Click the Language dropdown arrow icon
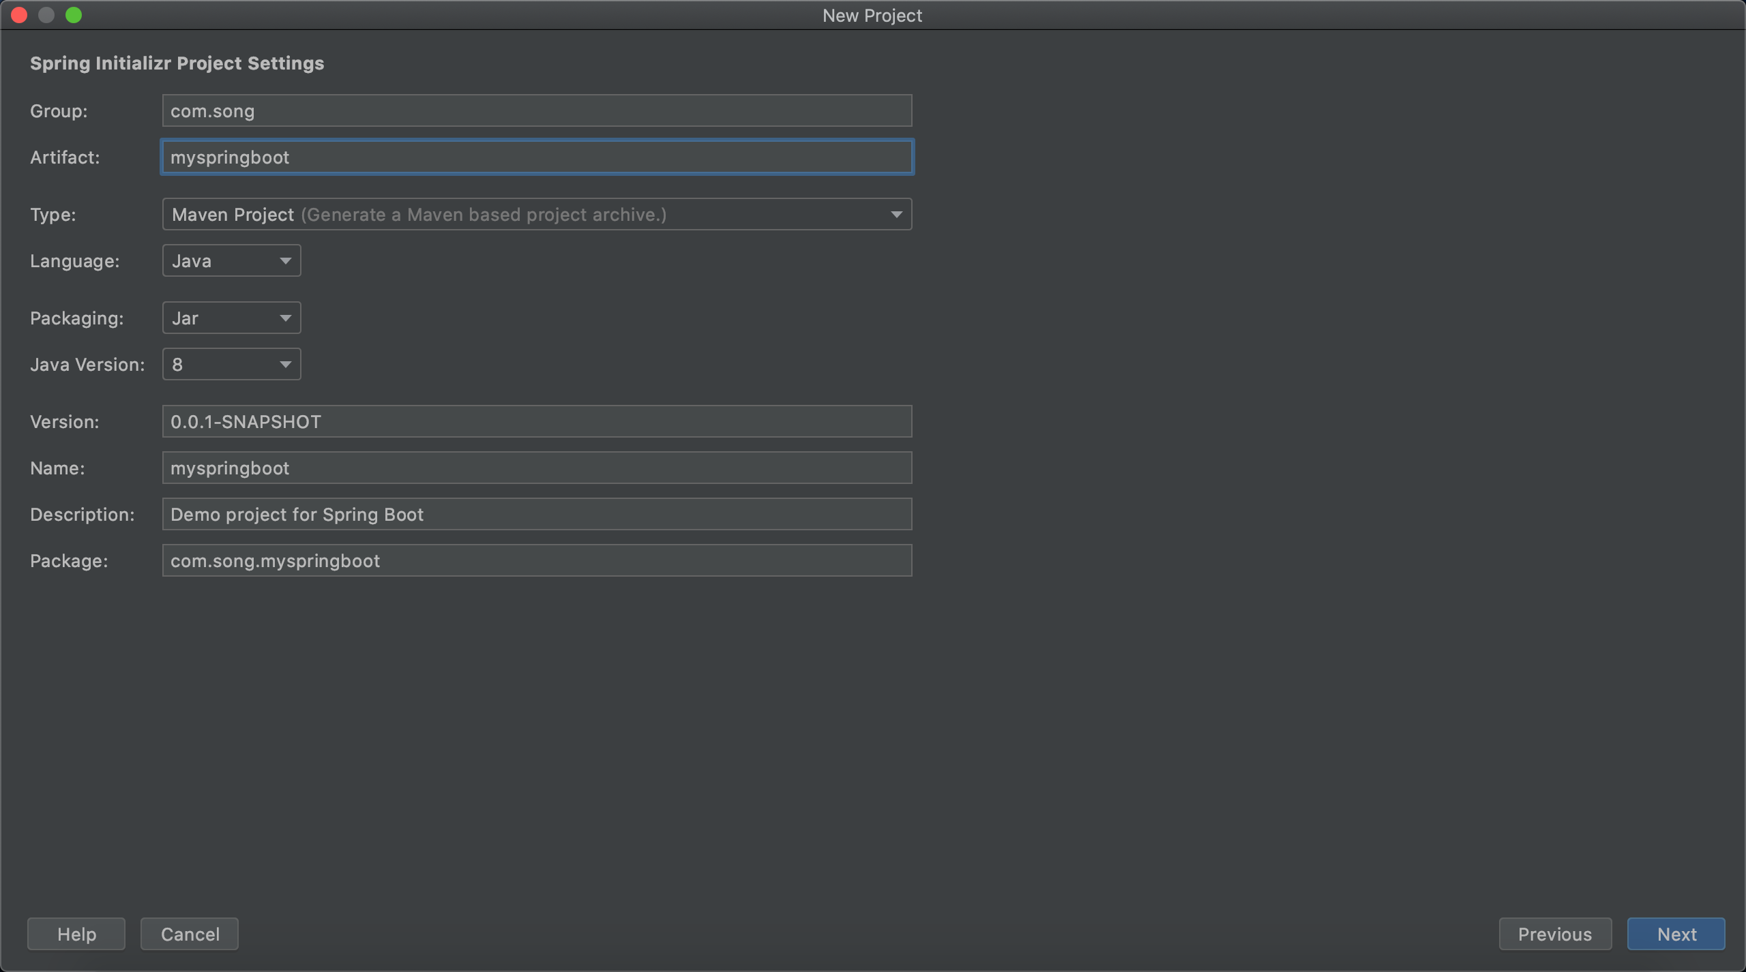 click(x=285, y=261)
